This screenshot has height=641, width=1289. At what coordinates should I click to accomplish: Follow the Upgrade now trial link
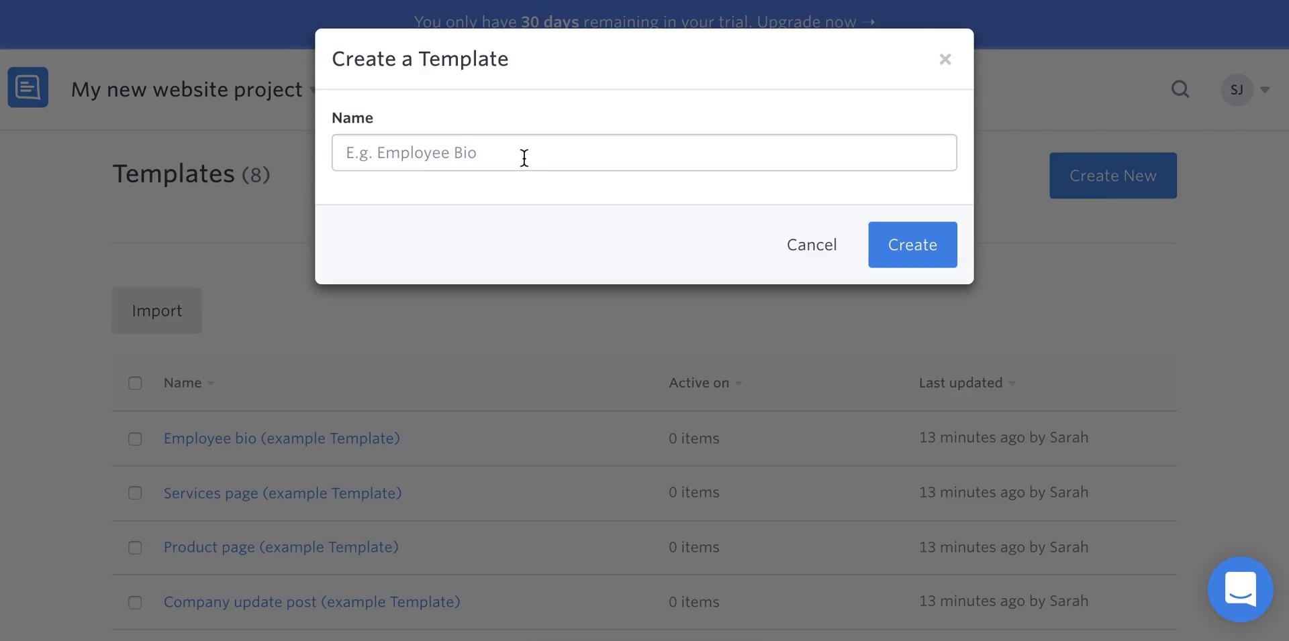click(816, 21)
